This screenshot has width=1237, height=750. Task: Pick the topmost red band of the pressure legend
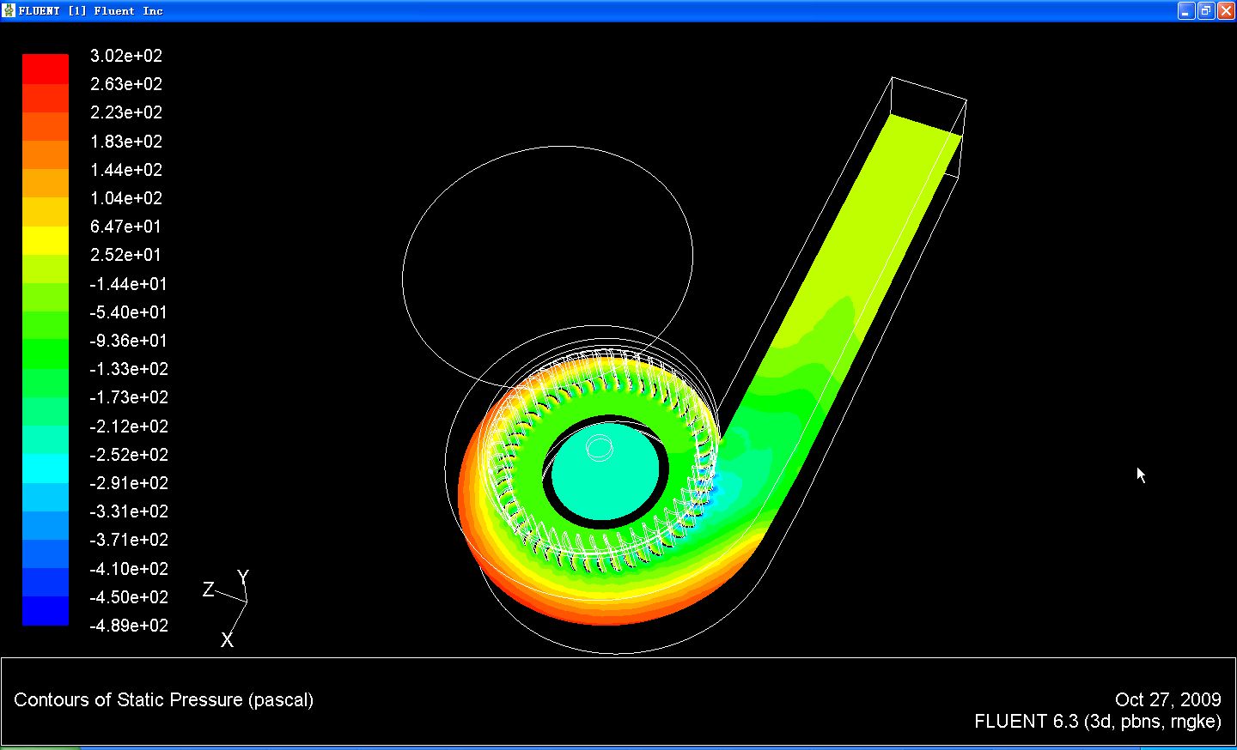click(x=46, y=70)
